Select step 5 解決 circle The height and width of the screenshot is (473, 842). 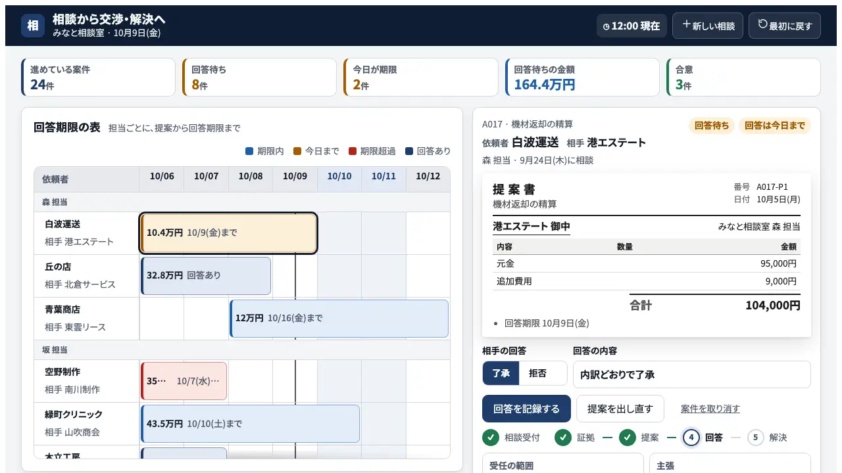[x=756, y=438]
